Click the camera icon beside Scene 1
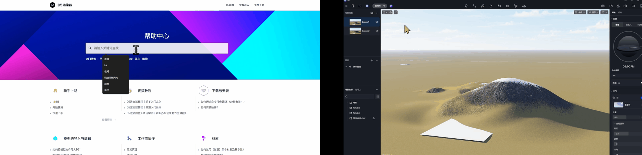Viewport: 642px width, 155px height. (377, 22)
